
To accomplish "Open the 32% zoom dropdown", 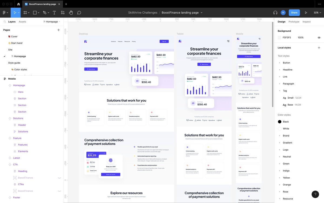I will [x=317, y=13].
